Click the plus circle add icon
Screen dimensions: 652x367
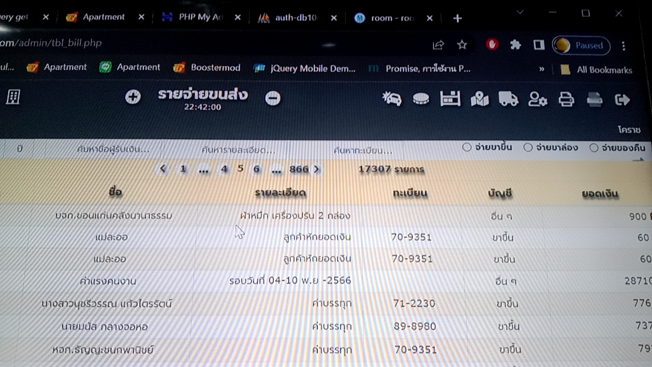[x=133, y=97]
